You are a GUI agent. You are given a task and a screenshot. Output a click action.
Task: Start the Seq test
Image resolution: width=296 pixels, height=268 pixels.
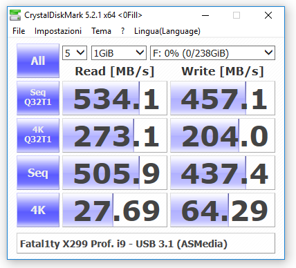(38, 173)
